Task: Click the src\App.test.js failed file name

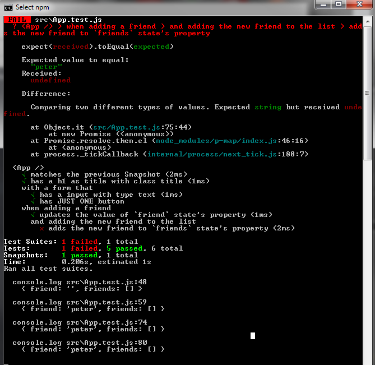Action: coord(68,20)
